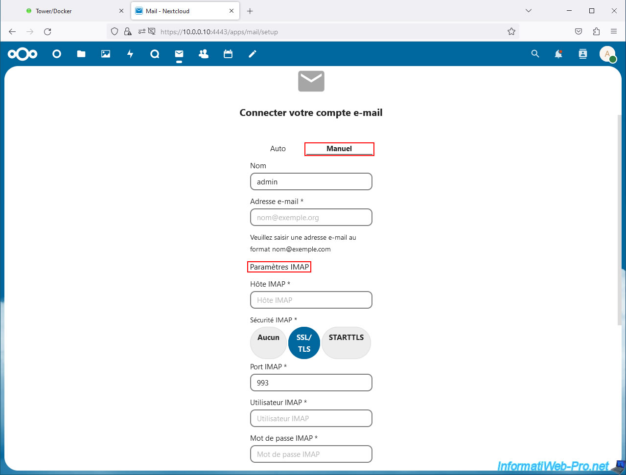Click the unified search magnifier icon
626x475 pixels.
pos(535,54)
